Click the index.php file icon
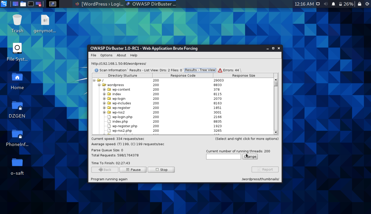The height and width of the screenshot is (214, 371). (x=109, y=122)
